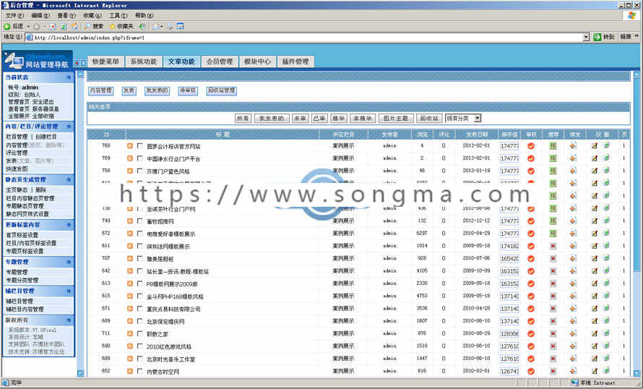Collapse the 当前状态 sidebar section
Screen dimensions: 643x389
point(69,77)
